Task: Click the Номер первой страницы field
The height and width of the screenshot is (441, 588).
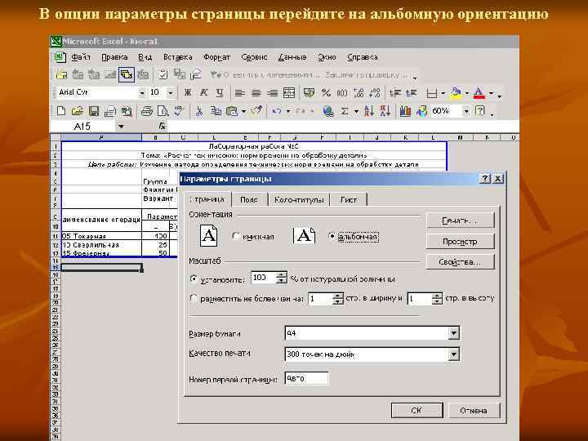Action: [306, 379]
